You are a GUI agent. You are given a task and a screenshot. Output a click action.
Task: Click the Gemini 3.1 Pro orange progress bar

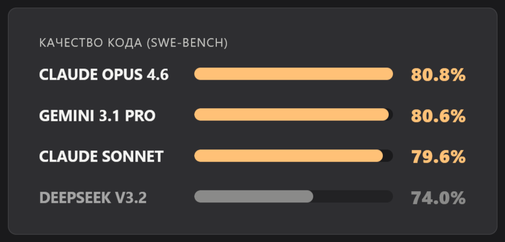tap(291, 115)
